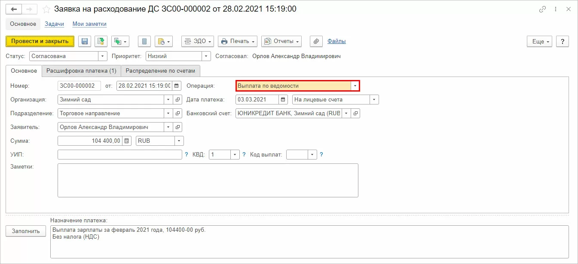Show help for Код выплат field
Screen dimensions: 578x264
pos(321,154)
